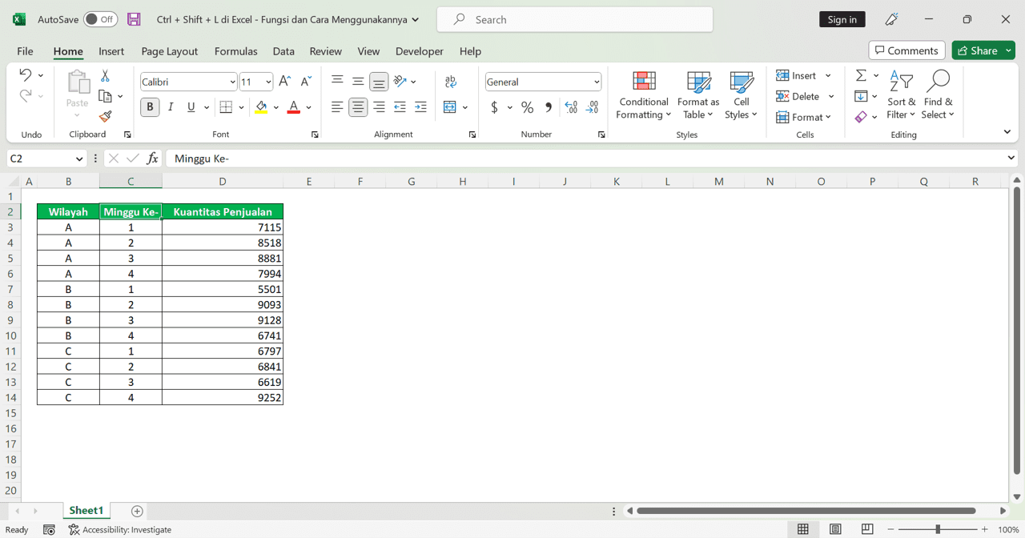Apply percent style format

pyautogui.click(x=527, y=107)
